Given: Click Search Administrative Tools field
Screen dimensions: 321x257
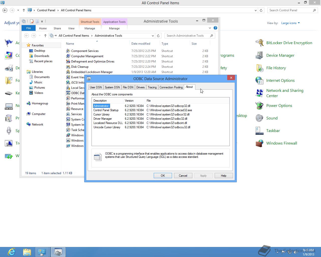Looking at the screenshot, I should pyautogui.click(x=190, y=36).
